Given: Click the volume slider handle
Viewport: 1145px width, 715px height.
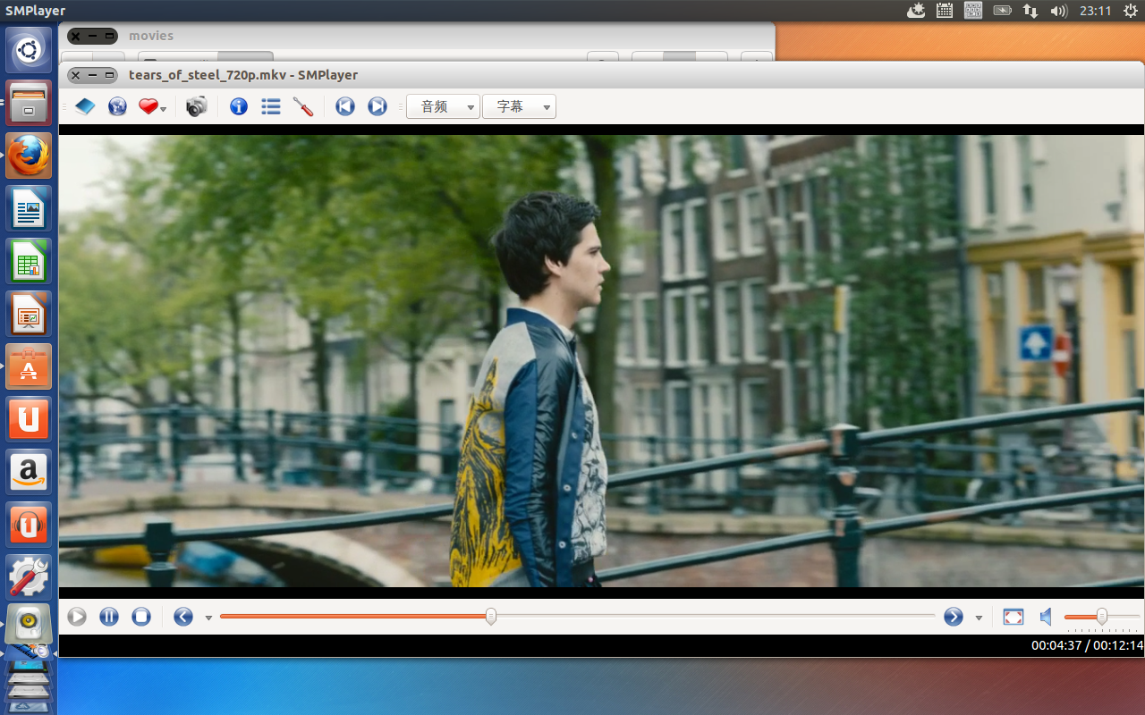Looking at the screenshot, I should [1102, 616].
